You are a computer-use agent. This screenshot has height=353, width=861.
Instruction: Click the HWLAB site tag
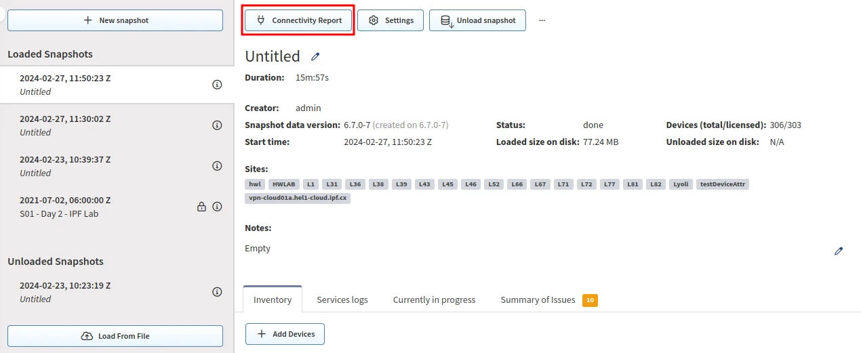pos(283,184)
